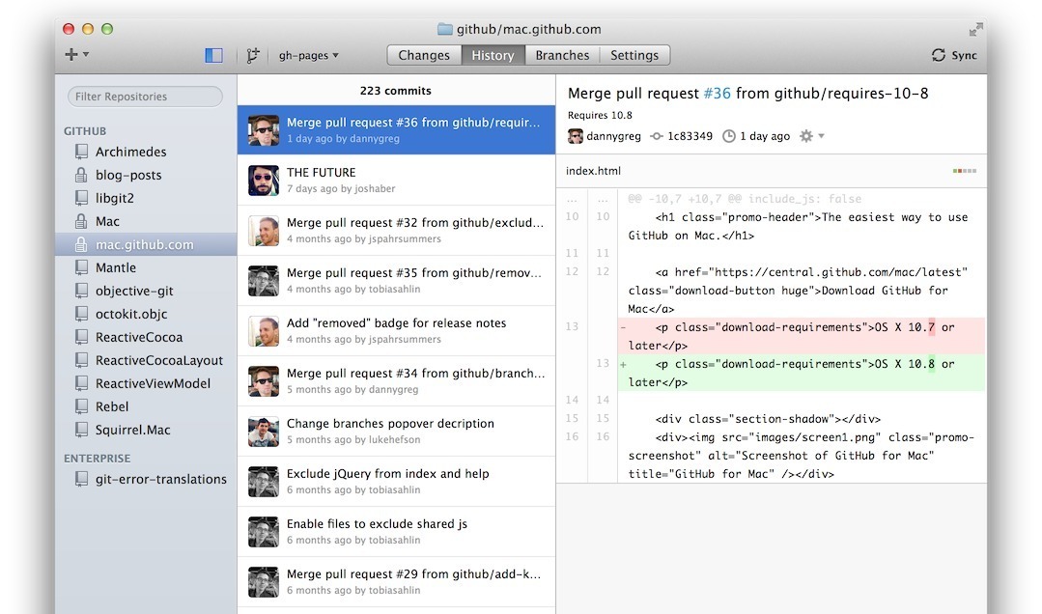Click the ENTERPRISE section header
The width and height of the screenshot is (1042, 614).
(97, 459)
